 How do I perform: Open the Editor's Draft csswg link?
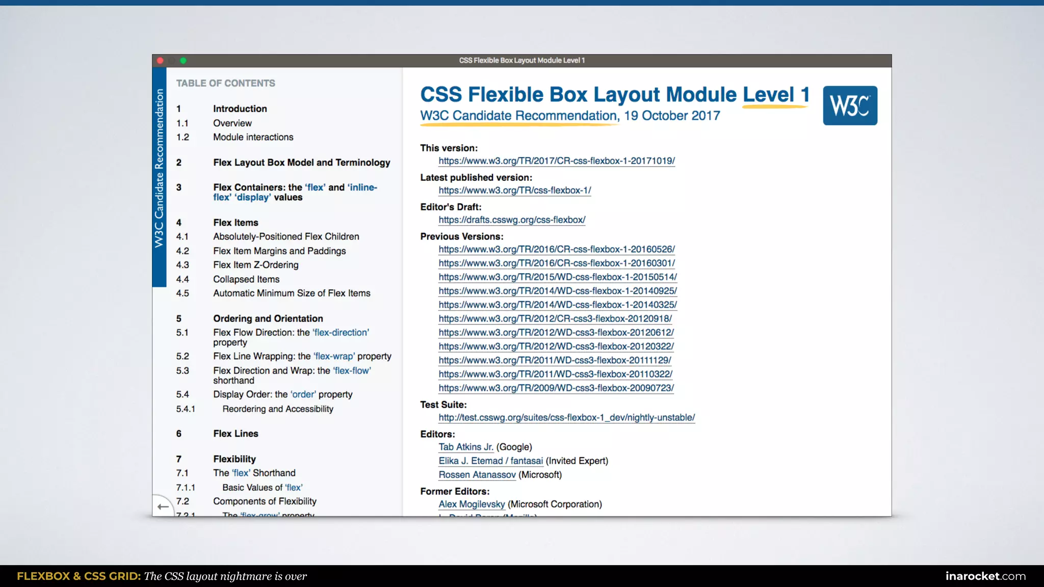point(511,220)
